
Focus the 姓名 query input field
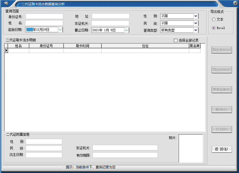44,23
